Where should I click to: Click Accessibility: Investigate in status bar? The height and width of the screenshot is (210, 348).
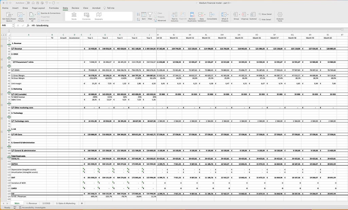point(32,208)
